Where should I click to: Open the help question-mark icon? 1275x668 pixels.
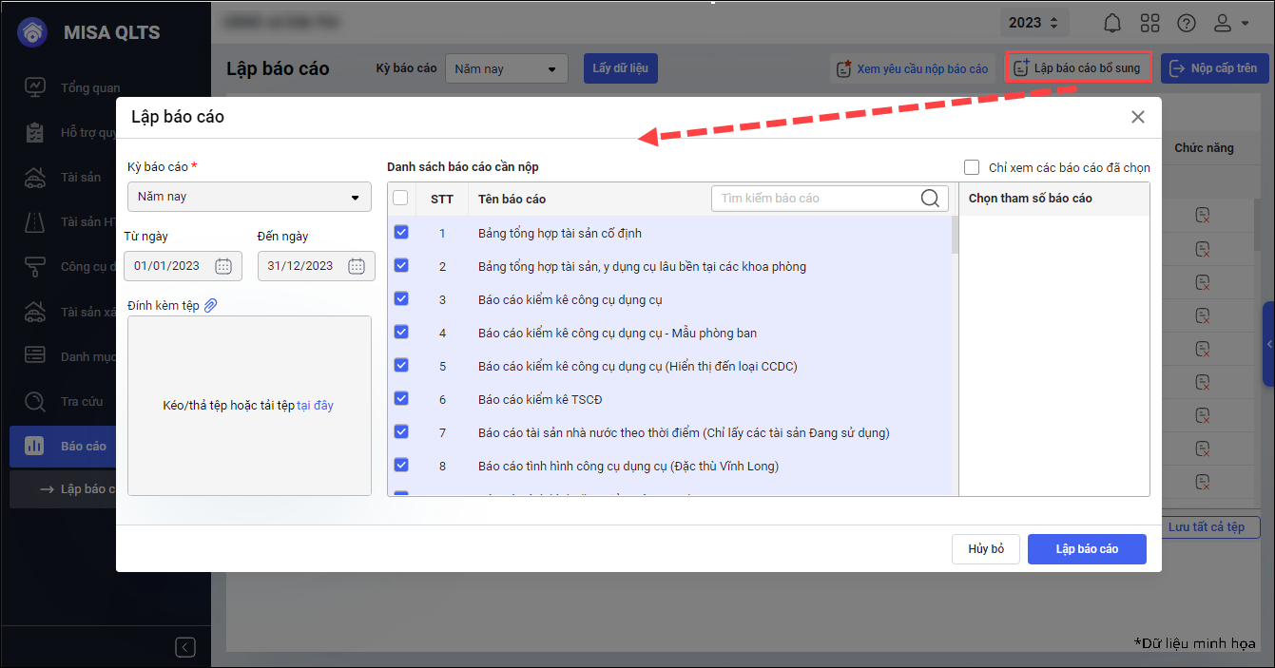point(1187,23)
